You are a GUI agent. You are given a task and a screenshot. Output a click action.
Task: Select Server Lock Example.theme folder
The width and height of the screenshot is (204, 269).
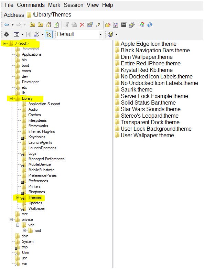point(154,96)
